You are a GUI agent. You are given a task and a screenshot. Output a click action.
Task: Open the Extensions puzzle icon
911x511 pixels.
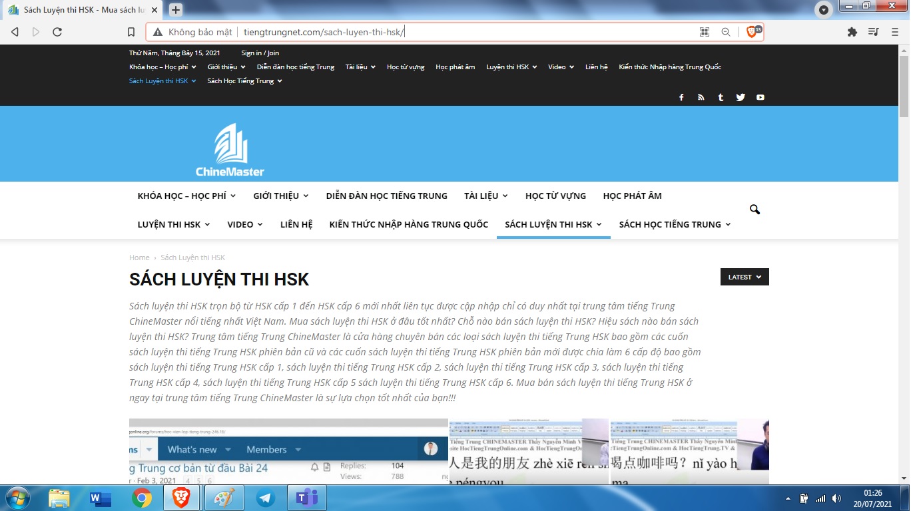pos(852,32)
